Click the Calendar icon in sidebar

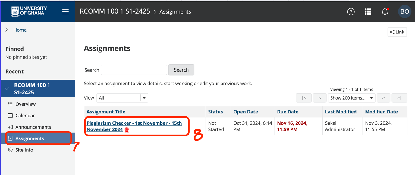tap(10, 116)
